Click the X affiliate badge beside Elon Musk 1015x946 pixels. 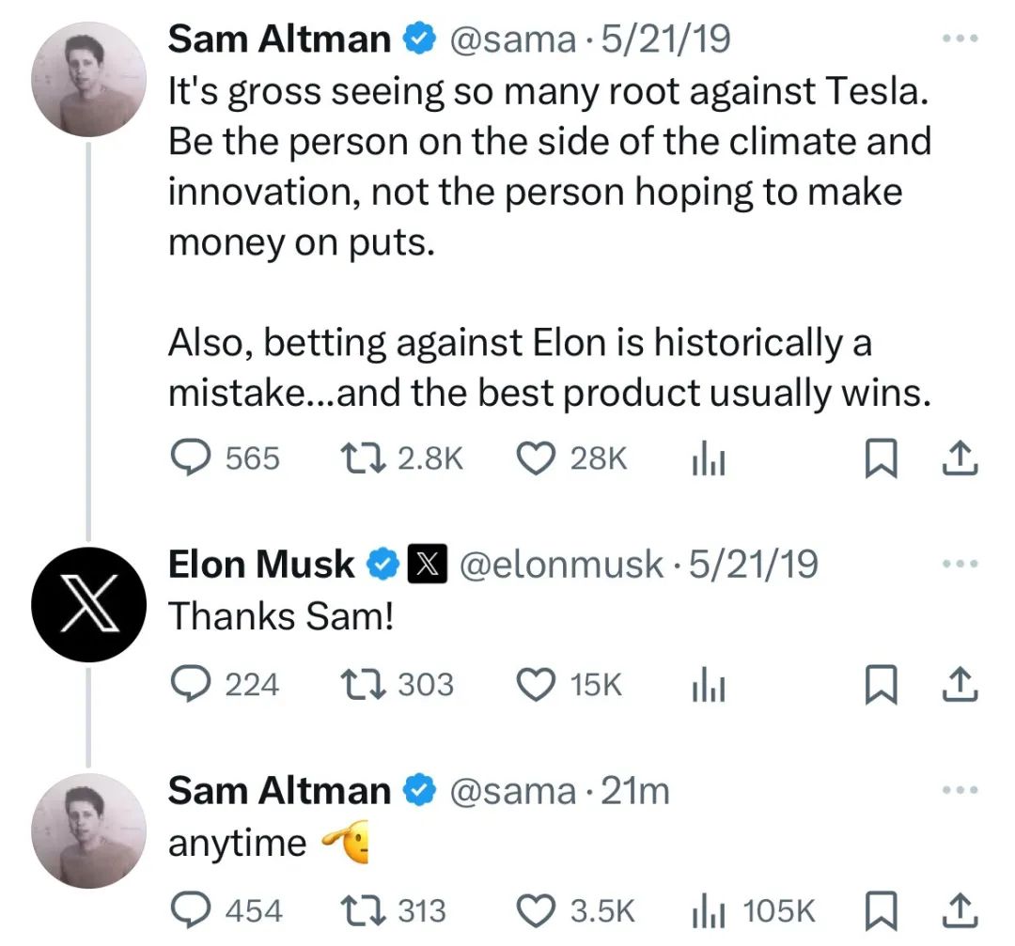coord(427,564)
